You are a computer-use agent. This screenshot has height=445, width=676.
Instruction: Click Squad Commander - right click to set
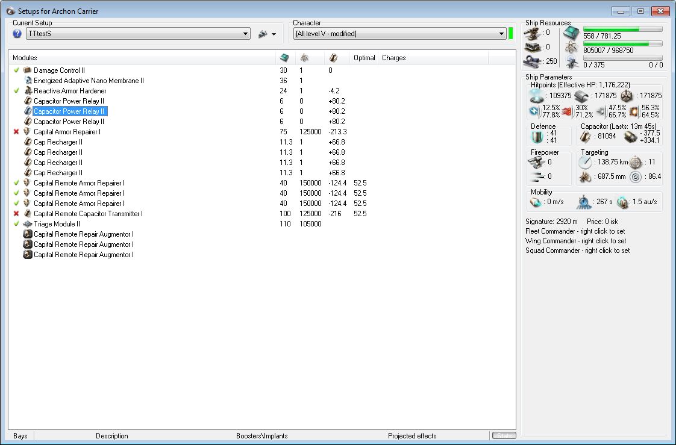tap(577, 251)
